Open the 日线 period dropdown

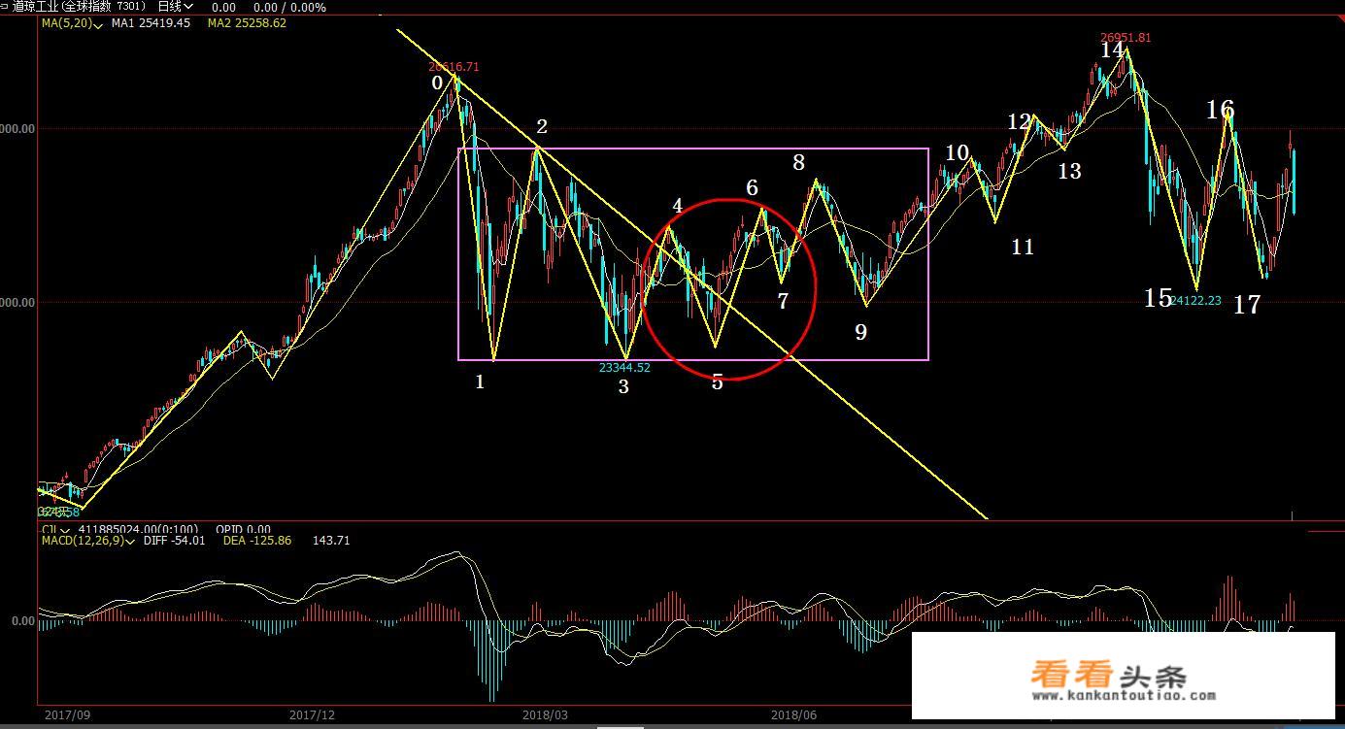pyautogui.click(x=176, y=7)
